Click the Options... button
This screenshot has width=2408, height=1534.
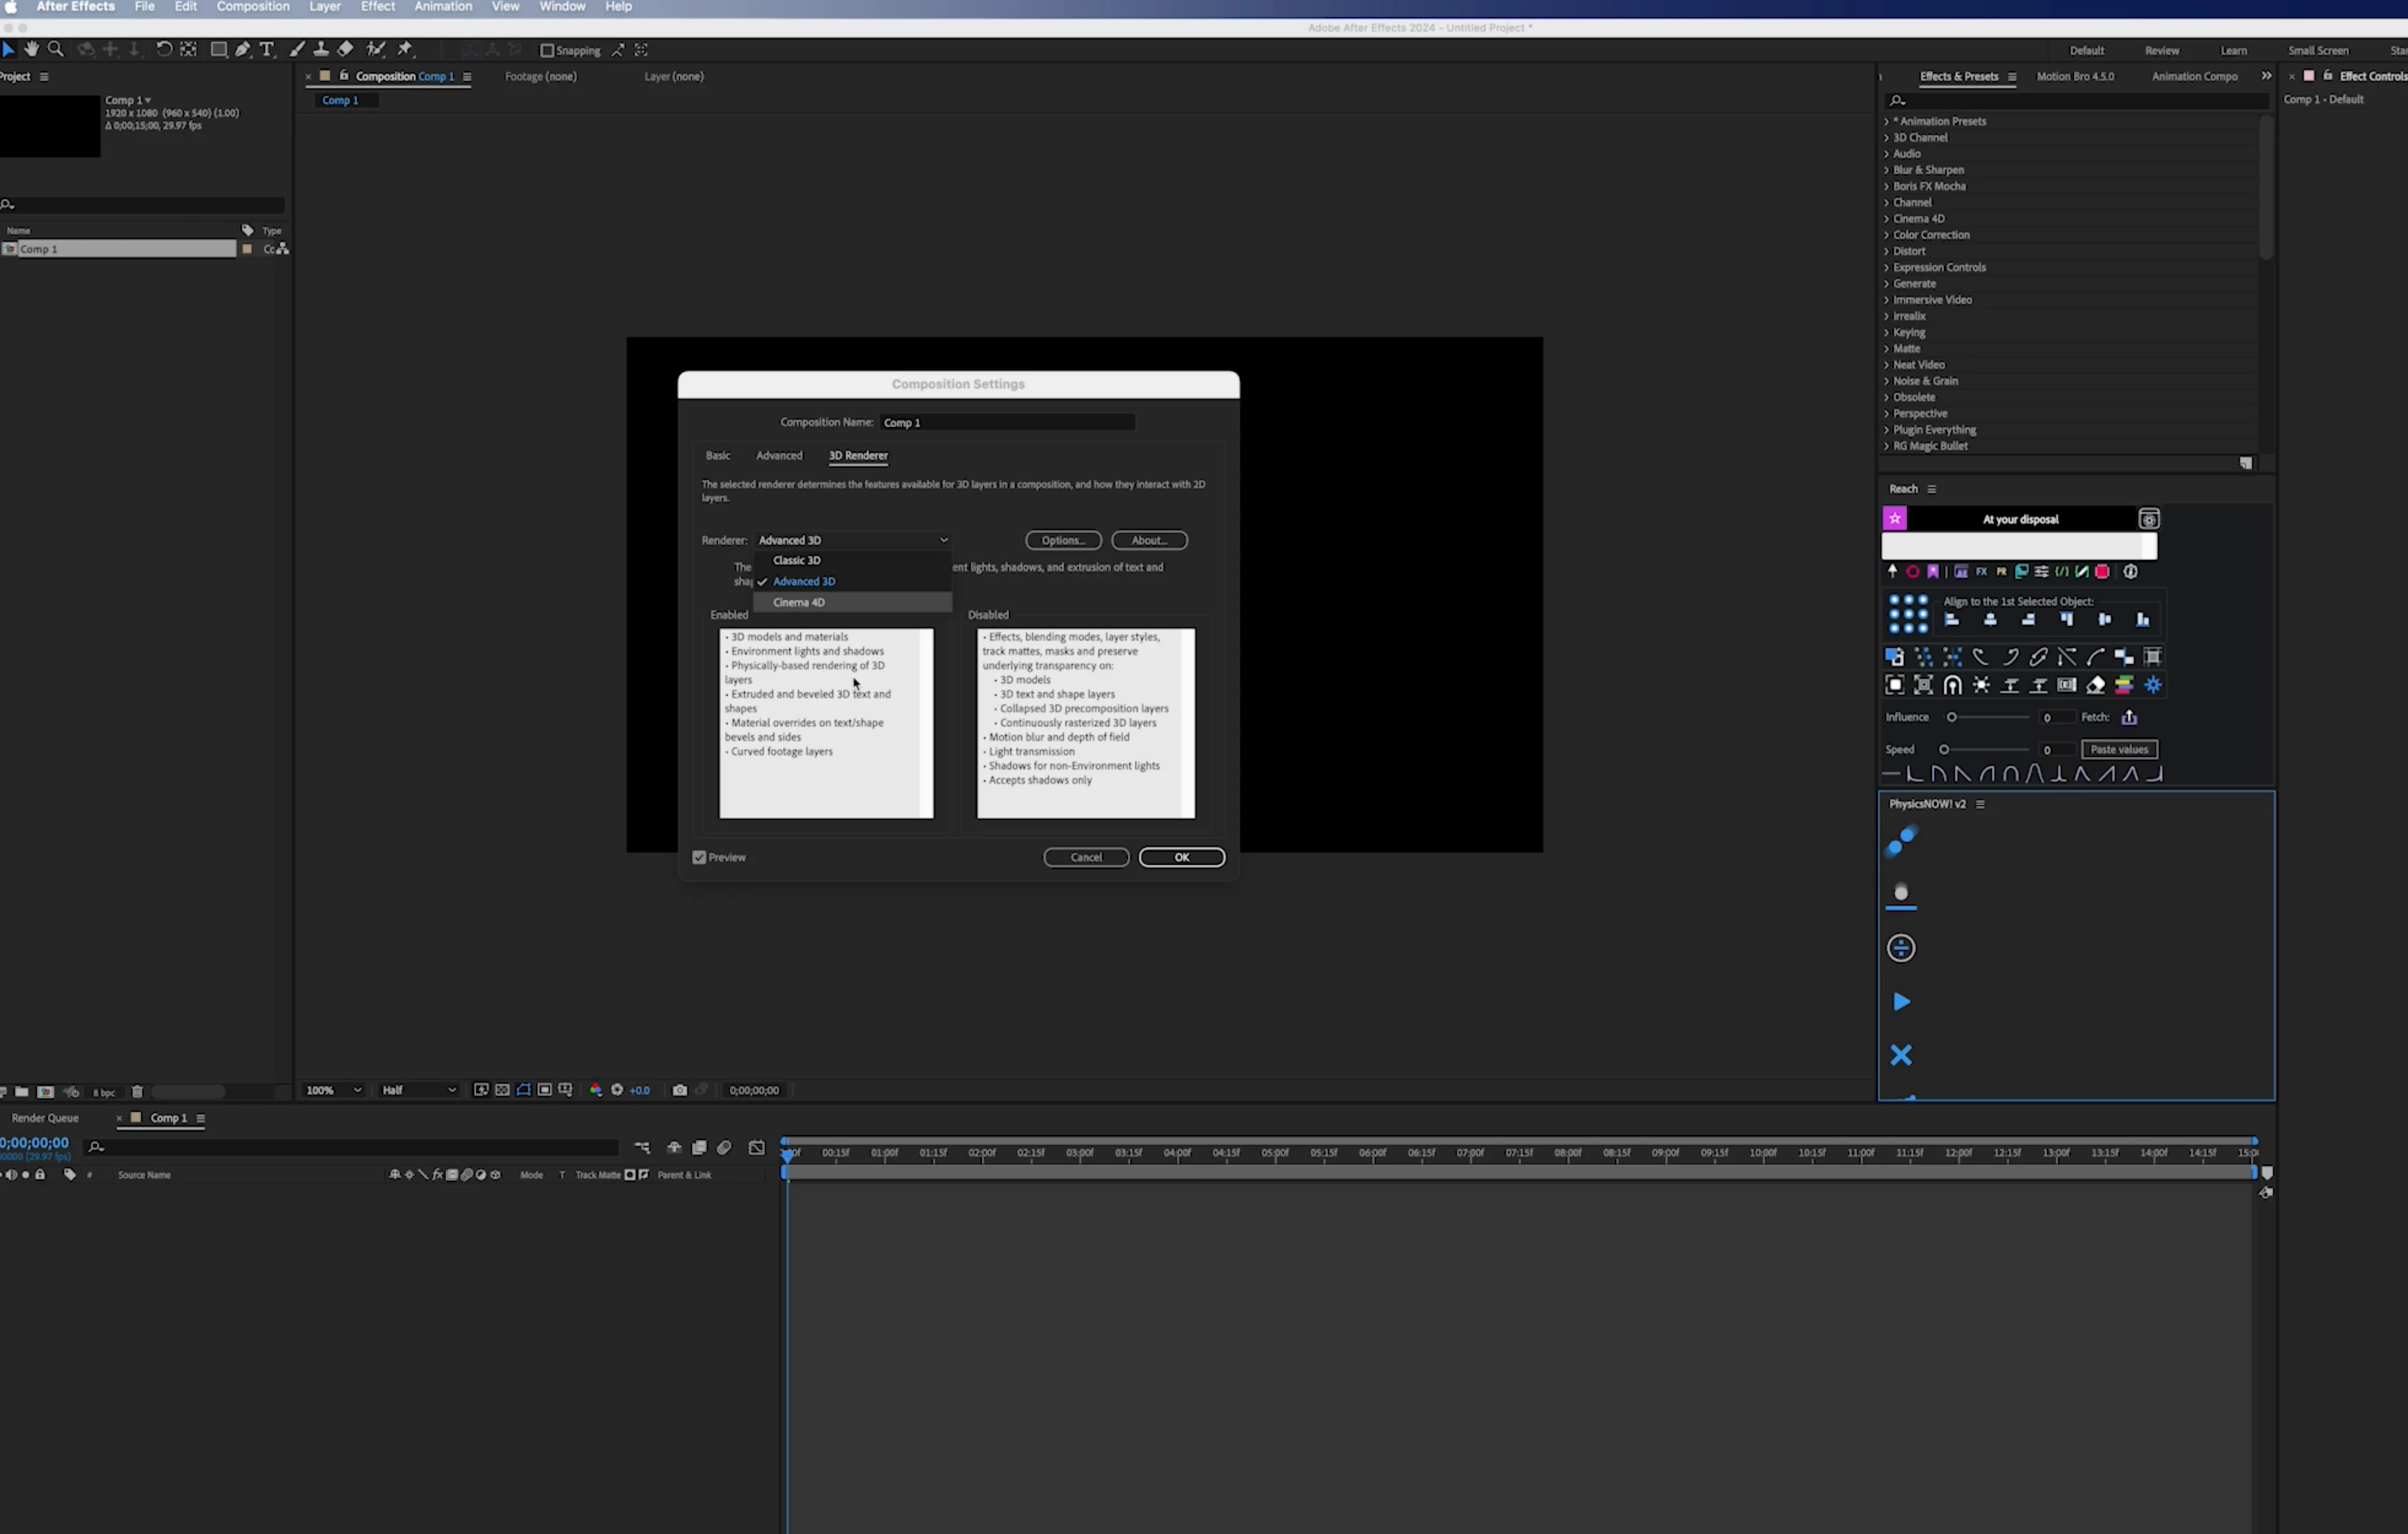point(1062,540)
